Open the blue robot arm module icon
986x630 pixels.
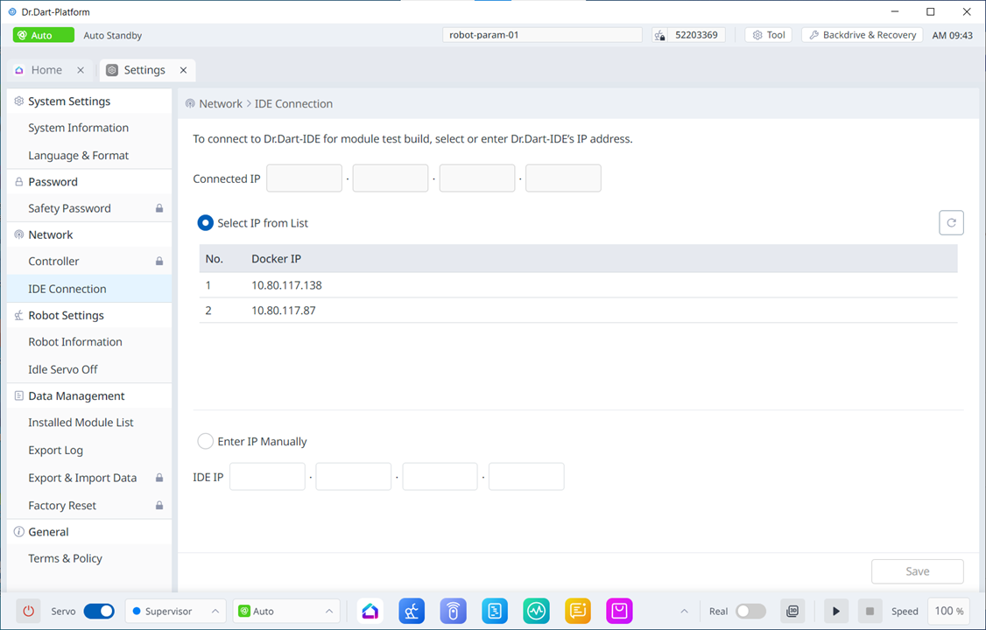coord(412,611)
